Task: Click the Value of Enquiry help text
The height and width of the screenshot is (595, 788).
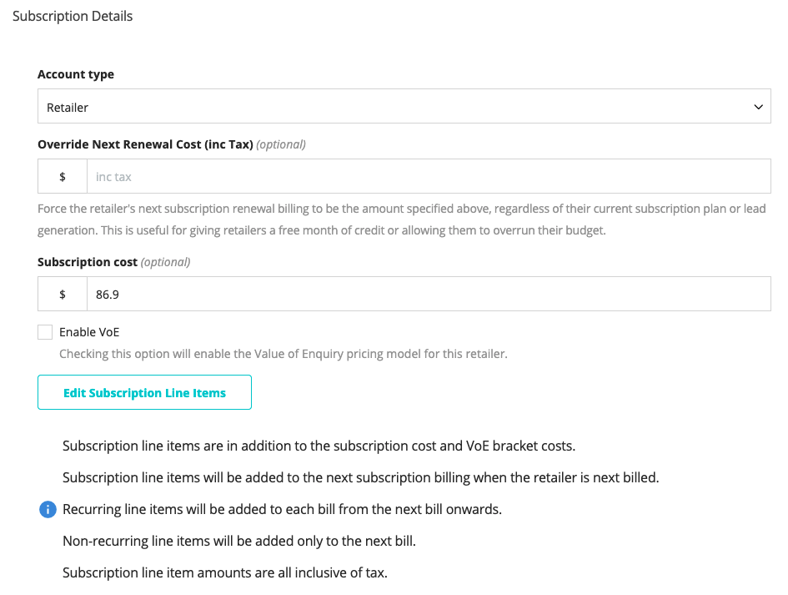Action: (x=284, y=354)
